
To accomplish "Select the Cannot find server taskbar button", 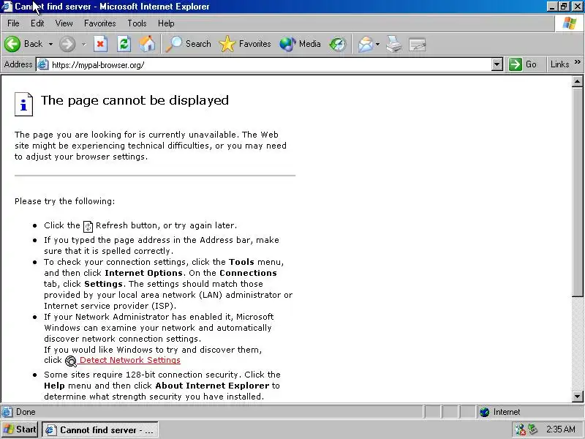I will click(x=100, y=430).
